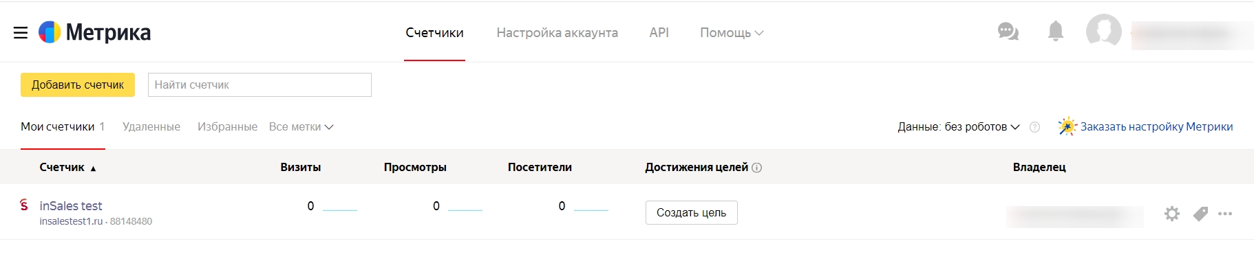The height and width of the screenshot is (259, 1254).
Task: Switch to the Счетчики tab
Action: [434, 32]
